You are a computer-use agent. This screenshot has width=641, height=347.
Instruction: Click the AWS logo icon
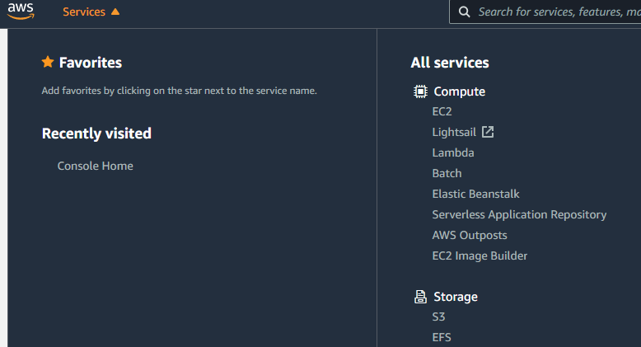click(x=21, y=12)
